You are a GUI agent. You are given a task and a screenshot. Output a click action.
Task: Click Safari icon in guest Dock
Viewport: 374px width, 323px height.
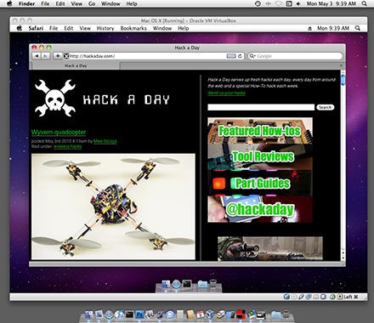176,284
